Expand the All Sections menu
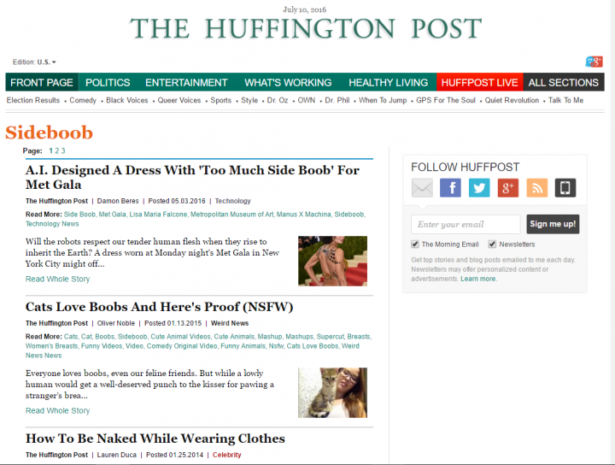The height and width of the screenshot is (465, 615). tap(563, 83)
